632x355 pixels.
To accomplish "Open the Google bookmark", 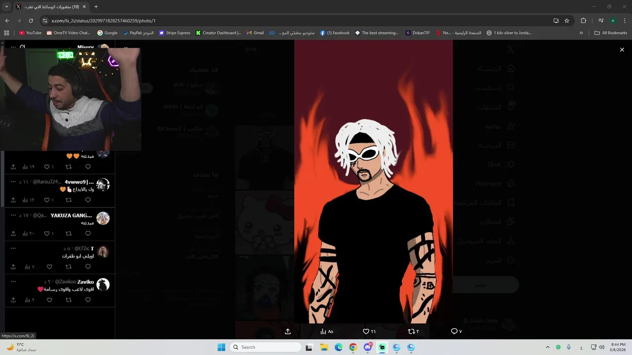I will (x=107, y=33).
